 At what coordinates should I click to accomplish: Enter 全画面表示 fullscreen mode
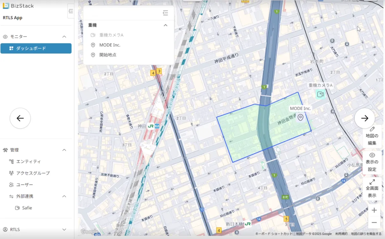coord(372,188)
